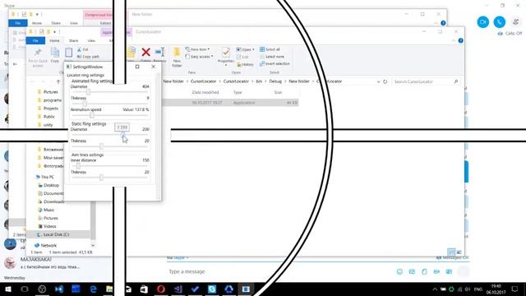Click the Rename icon in the ribbon
This screenshot has height=296, width=526.
coord(160,53)
